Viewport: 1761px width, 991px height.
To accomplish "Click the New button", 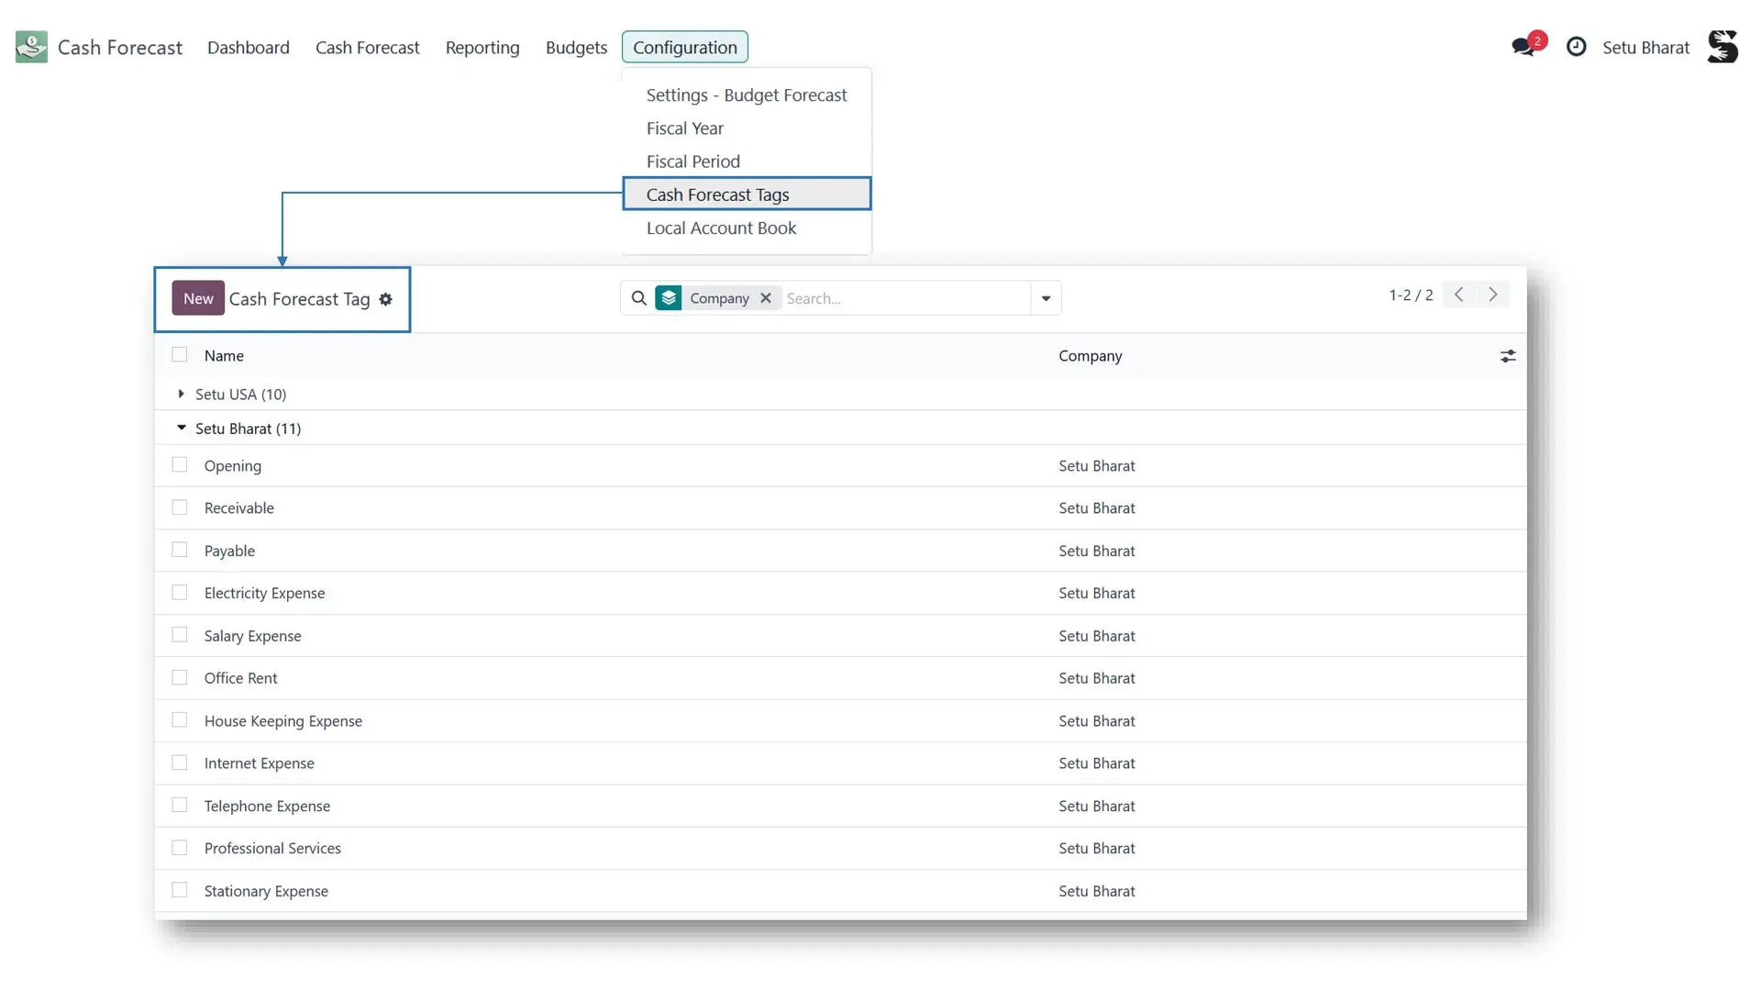I will pyautogui.click(x=198, y=298).
